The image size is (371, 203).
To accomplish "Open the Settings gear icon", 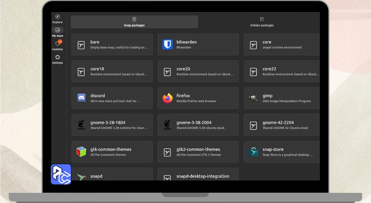I will click(x=57, y=57).
